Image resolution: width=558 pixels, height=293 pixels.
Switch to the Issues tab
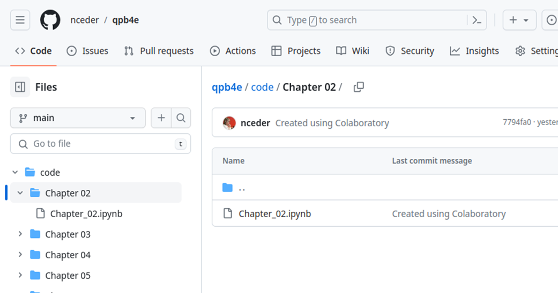point(87,51)
